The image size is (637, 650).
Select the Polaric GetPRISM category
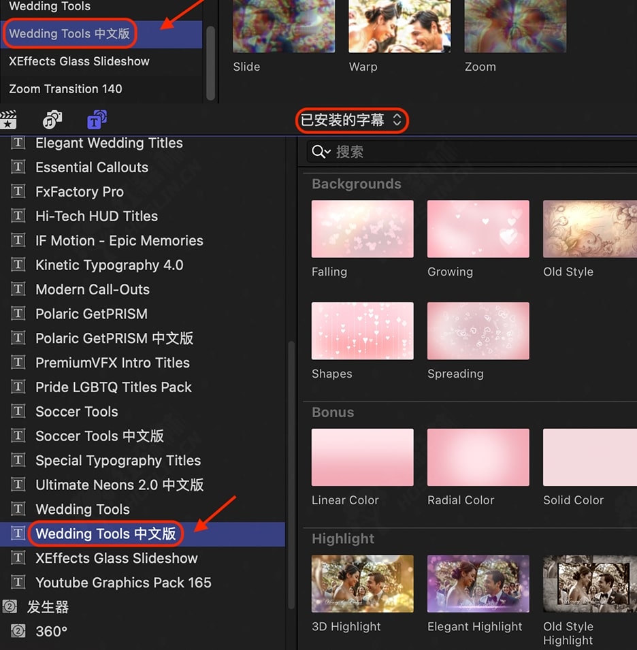[142, 314]
